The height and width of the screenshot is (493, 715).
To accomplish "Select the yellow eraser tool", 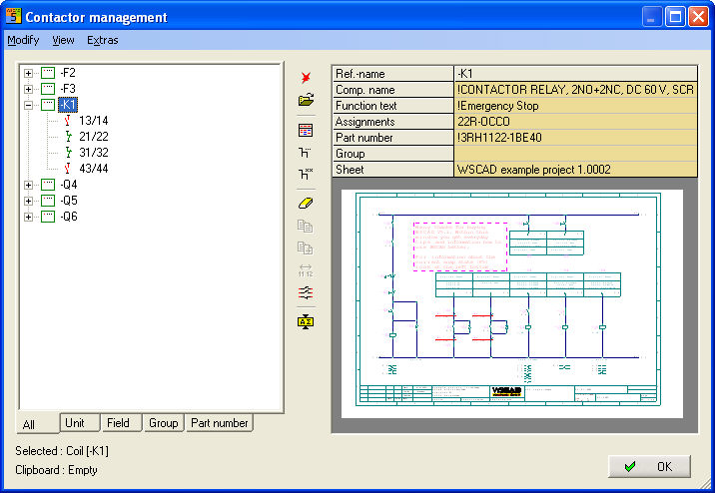I will pos(306,204).
